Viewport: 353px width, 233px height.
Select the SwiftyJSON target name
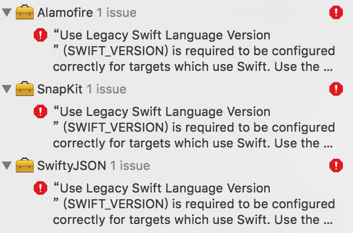coord(71,165)
